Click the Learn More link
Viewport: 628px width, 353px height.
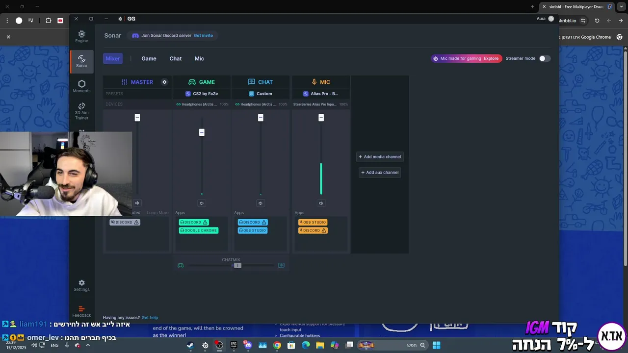coord(157,213)
